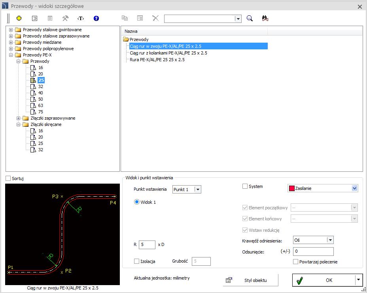This screenshot has height=293, width=367.
Task: Click the Element początkowy checkbox
Action: [245, 207]
